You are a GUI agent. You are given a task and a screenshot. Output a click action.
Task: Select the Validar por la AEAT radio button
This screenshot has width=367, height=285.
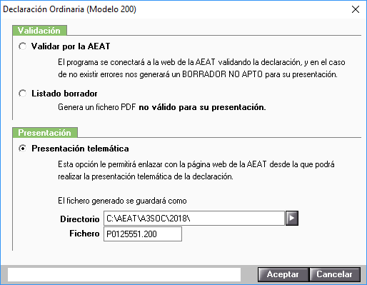click(x=23, y=46)
